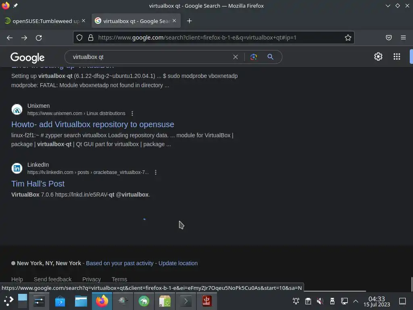
Task: Open the grey gear-shaped taskbar app
Action: tap(123, 301)
